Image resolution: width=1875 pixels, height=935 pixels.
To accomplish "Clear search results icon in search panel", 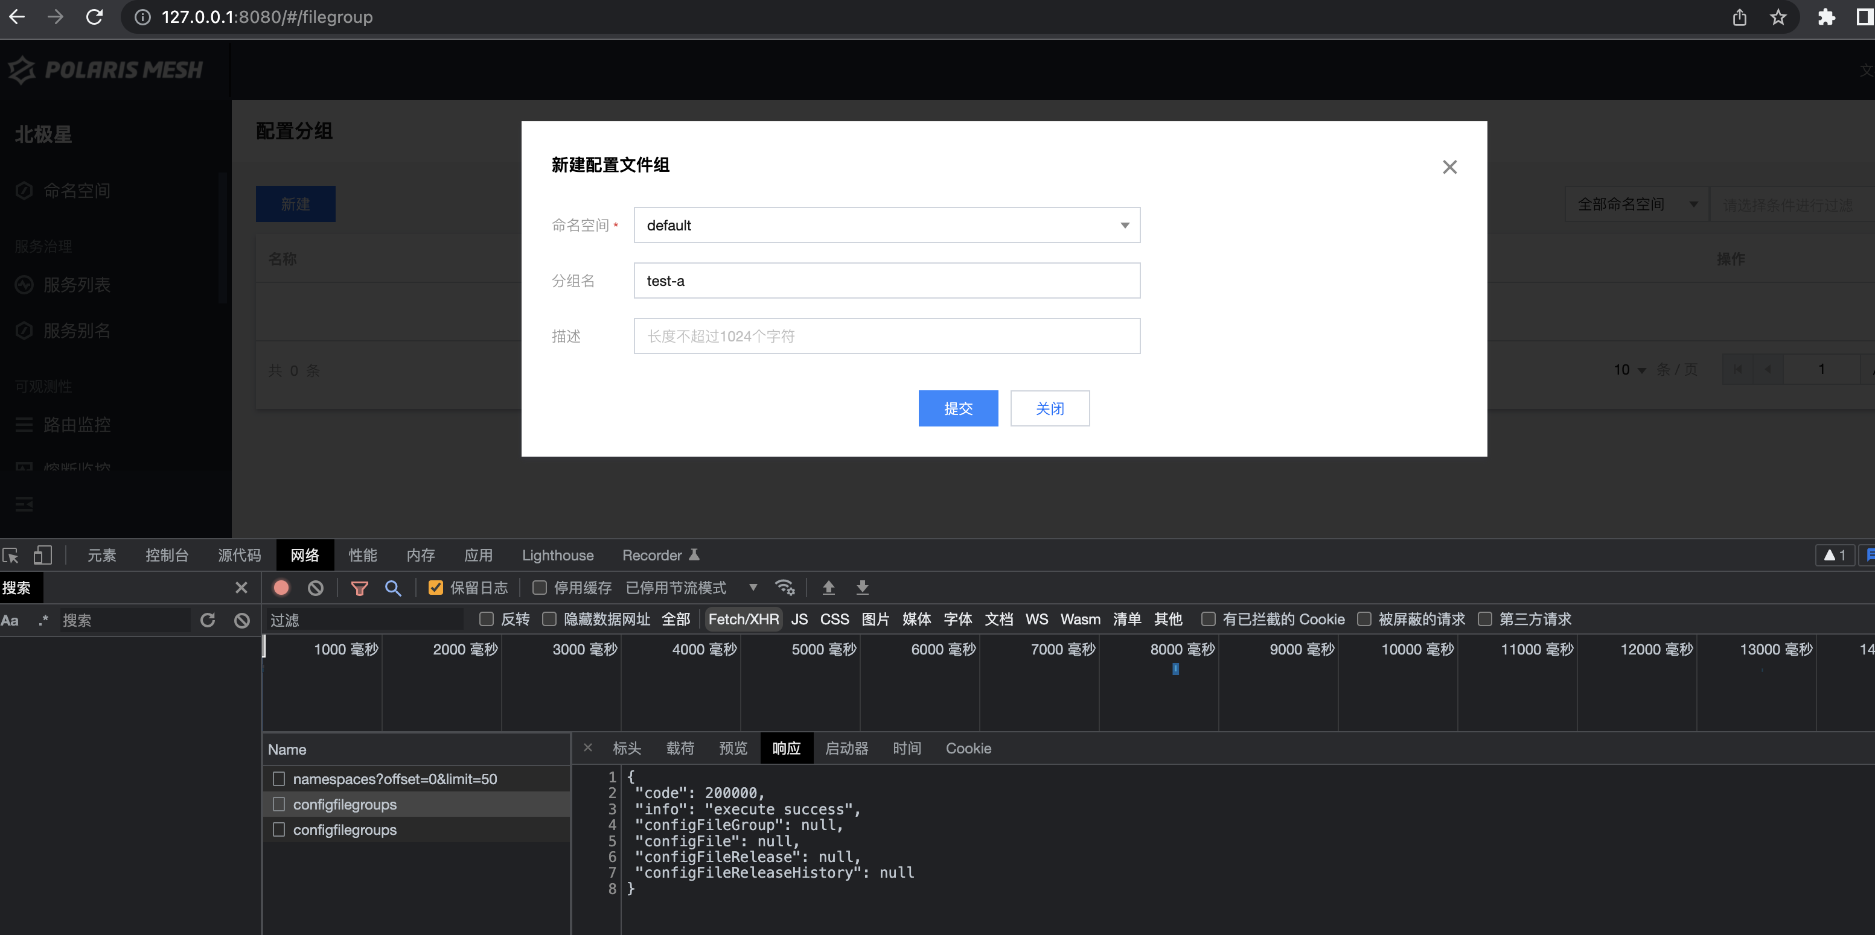I will coord(241,620).
